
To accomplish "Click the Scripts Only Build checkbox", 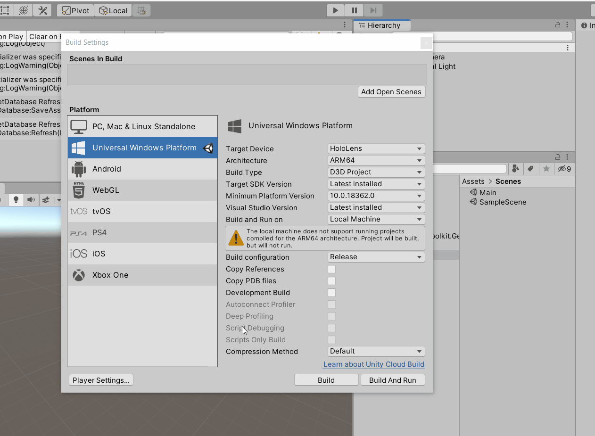I will (x=332, y=340).
